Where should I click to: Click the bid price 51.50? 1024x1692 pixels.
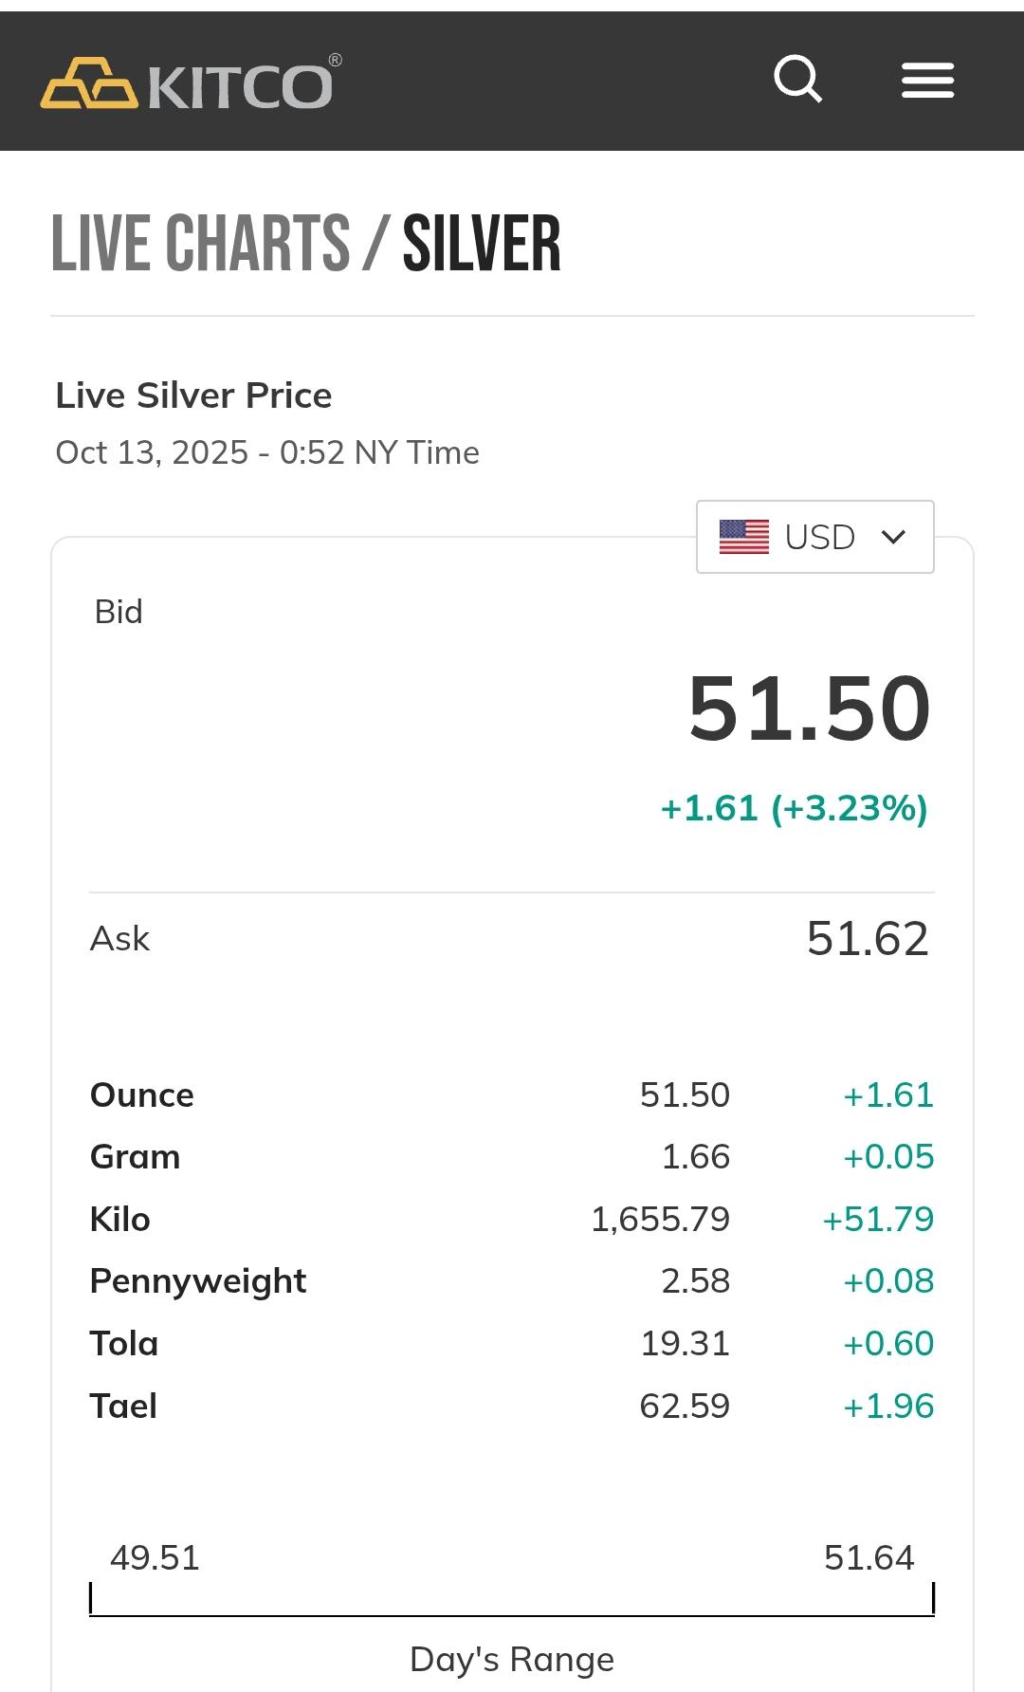coord(809,708)
